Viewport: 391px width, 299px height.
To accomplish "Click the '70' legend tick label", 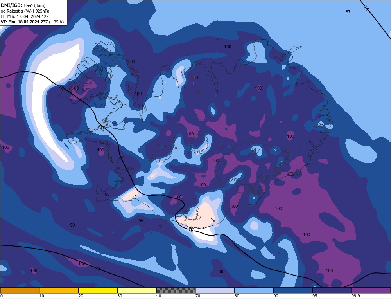I will (x=198, y=296).
